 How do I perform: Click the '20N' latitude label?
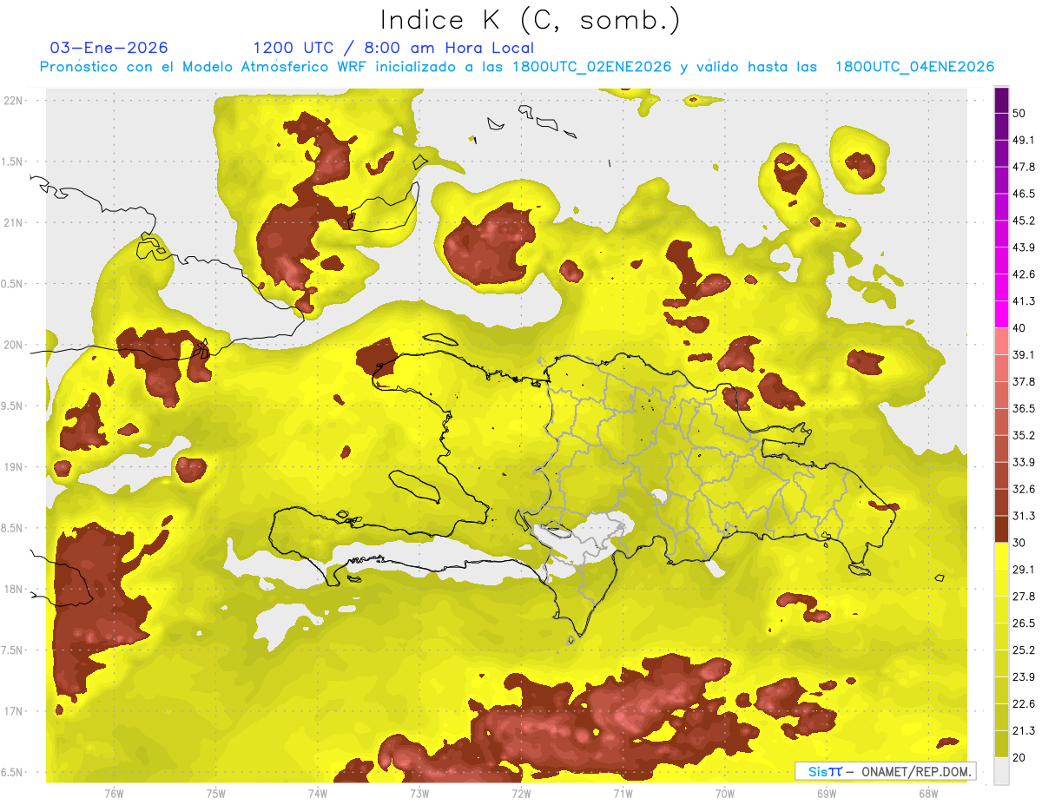click(13, 345)
